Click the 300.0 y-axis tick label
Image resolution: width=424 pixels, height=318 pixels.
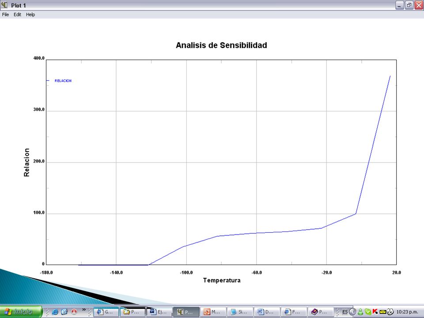[x=39, y=110]
